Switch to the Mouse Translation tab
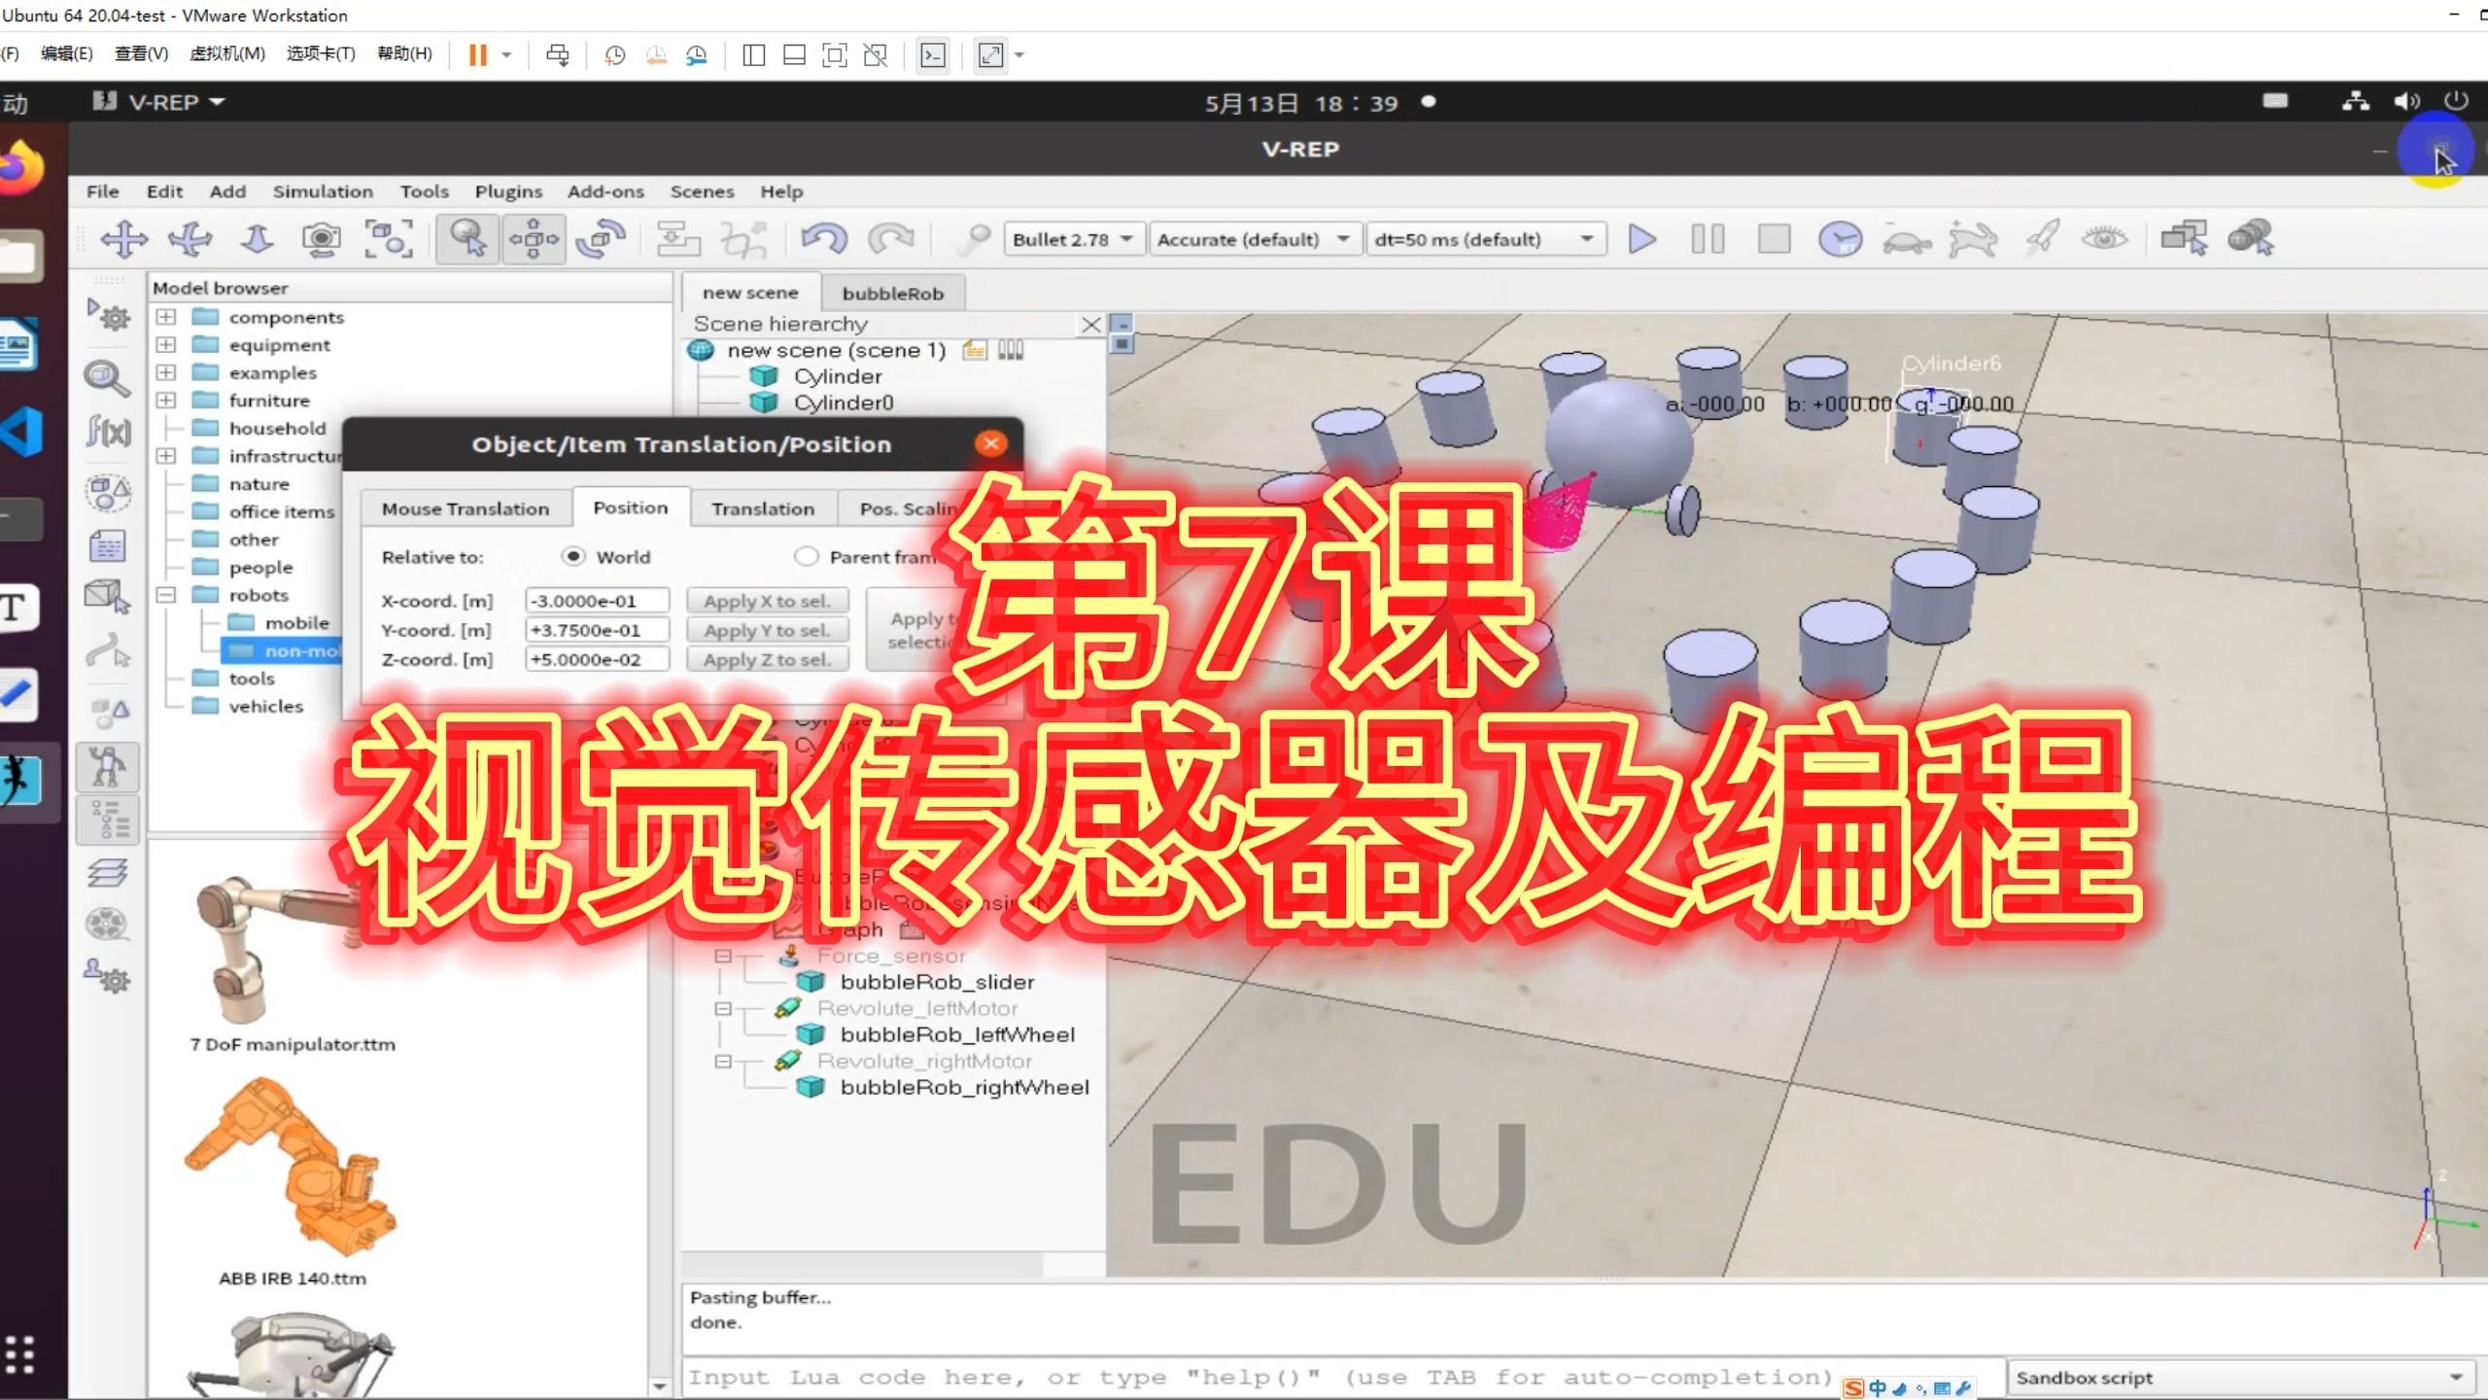 (465, 508)
